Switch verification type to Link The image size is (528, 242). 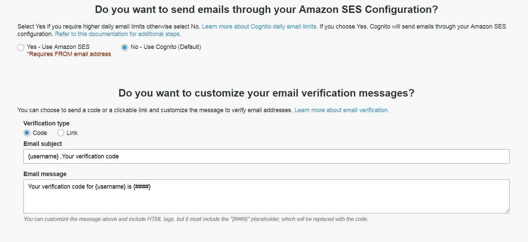click(x=61, y=133)
